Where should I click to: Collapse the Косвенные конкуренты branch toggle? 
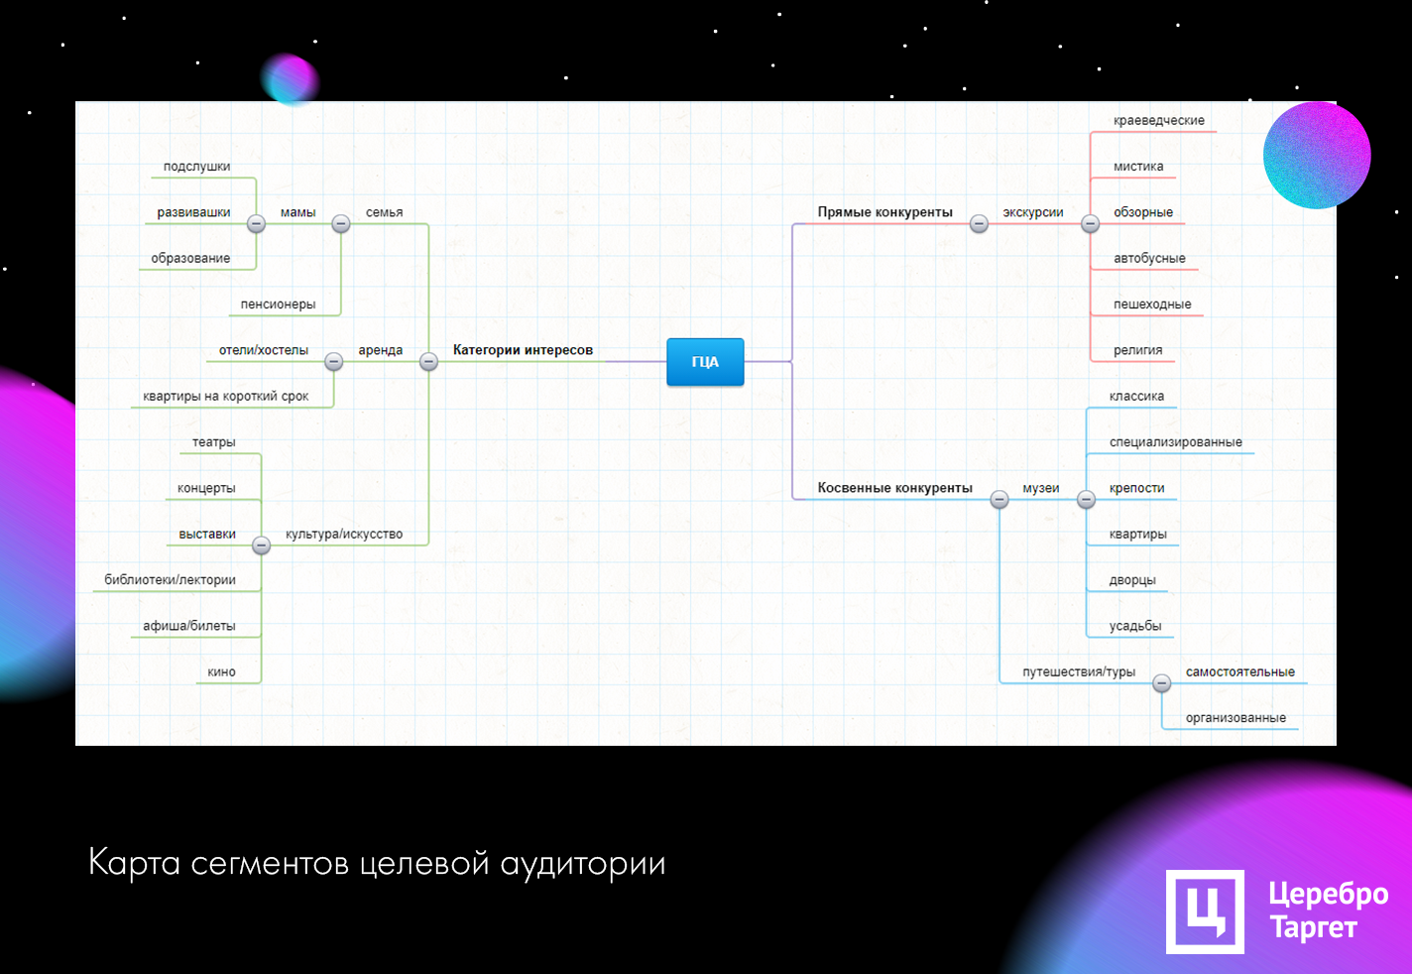coord(1000,500)
